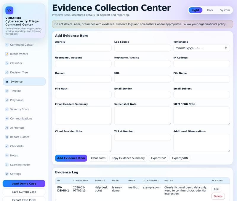Viewport: 237px width, 201px height.
Task: Click the Timeline clock icon
Action: pyautogui.click(x=7, y=91)
